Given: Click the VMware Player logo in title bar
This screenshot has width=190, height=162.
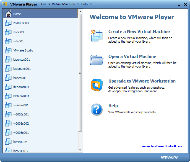Looking at the screenshot, I should click(x=5, y=4).
